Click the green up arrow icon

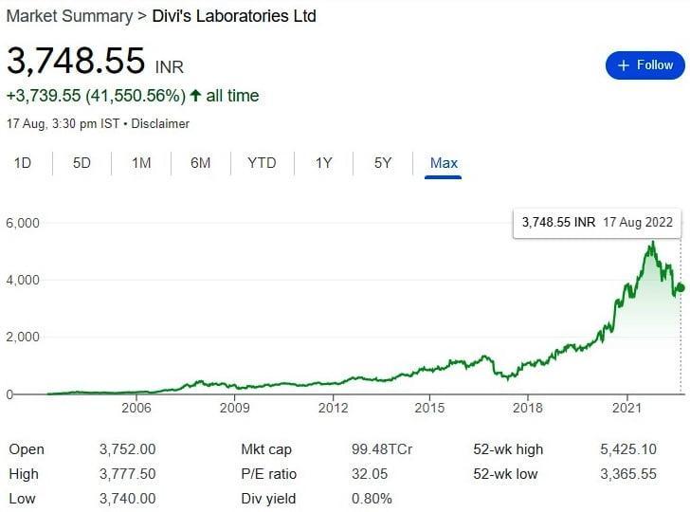(x=195, y=96)
